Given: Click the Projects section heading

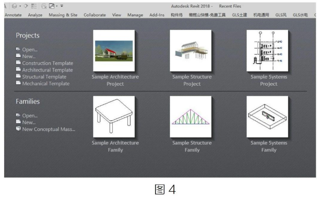Looking at the screenshot, I should pyautogui.click(x=28, y=36).
